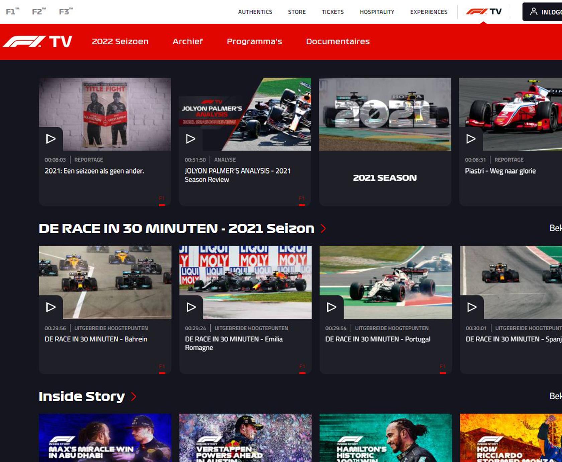This screenshot has height=462, width=562.
Task: Play the Portugal race highlights
Action: [332, 307]
